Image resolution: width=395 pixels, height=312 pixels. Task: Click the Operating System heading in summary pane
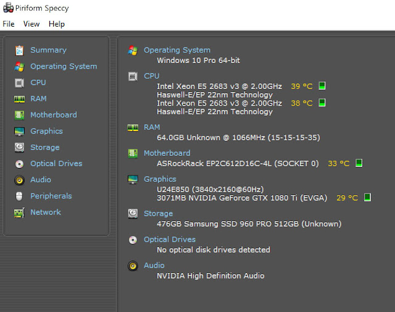[x=177, y=50]
